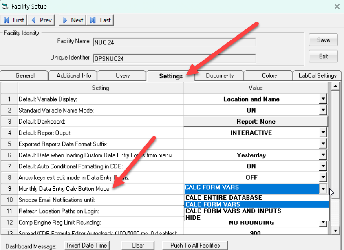Switch to the General tab
The image size is (344, 250).
tap(25, 76)
